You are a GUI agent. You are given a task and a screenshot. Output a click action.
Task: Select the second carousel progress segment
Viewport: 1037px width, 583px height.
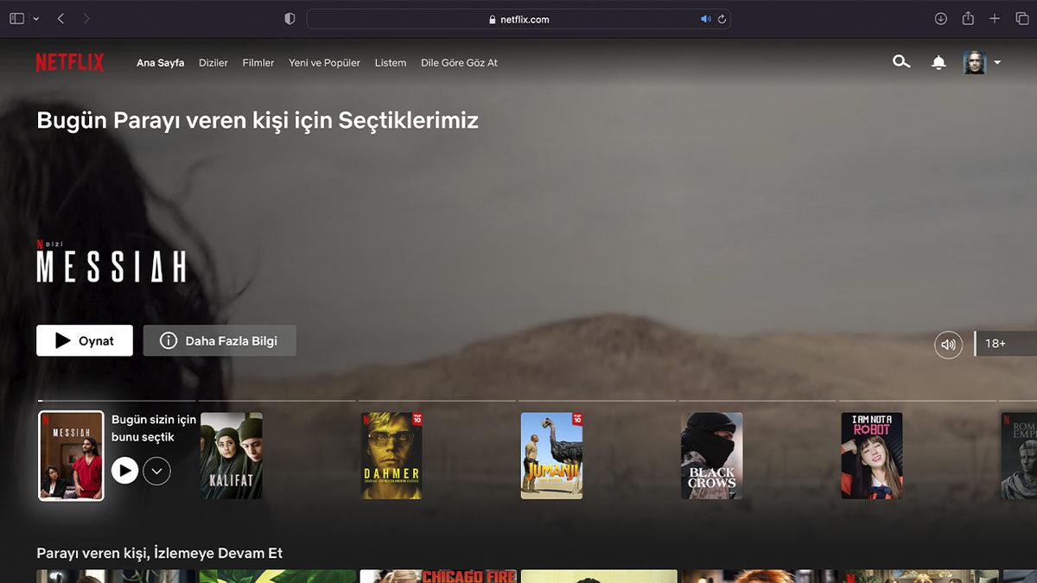pyautogui.click(x=277, y=402)
